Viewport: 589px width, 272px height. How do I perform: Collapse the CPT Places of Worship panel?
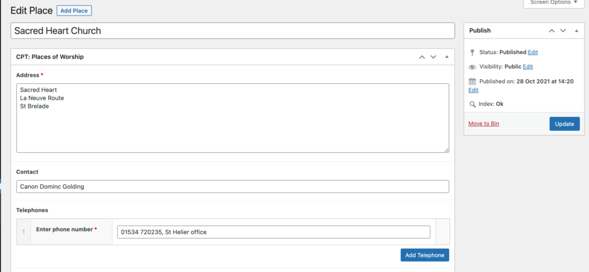(447, 57)
